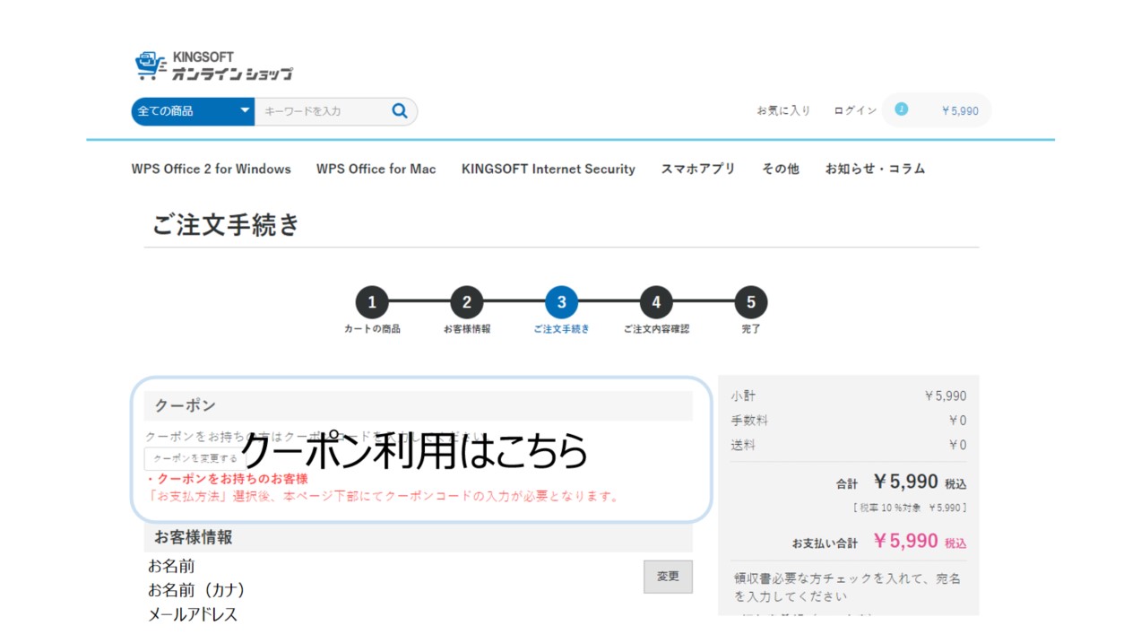Select the 送料 row in order summary
This screenshot has width=1141, height=643.
click(848, 445)
